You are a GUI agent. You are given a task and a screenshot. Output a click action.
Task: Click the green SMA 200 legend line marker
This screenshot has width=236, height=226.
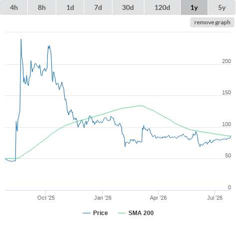pyautogui.click(x=122, y=213)
